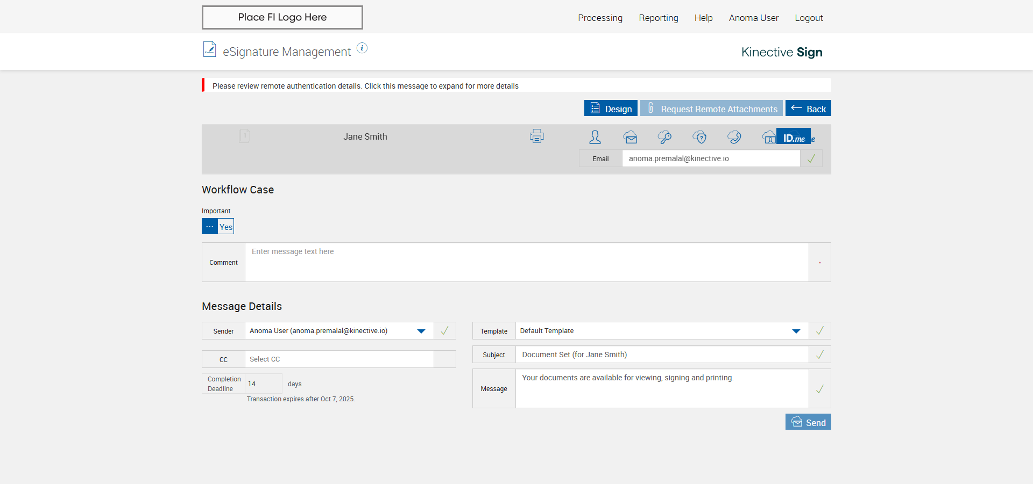The width and height of the screenshot is (1033, 484).
Task: Click the Design button
Action: click(x=611, y=109)
